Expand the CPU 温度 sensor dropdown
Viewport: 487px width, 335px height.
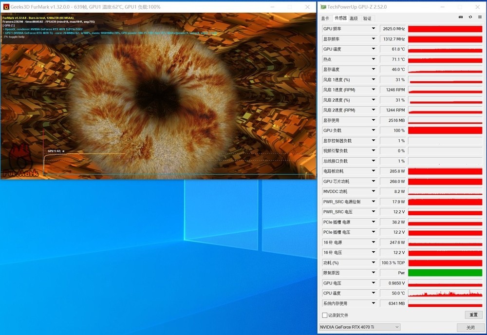[x=374, y=293]
